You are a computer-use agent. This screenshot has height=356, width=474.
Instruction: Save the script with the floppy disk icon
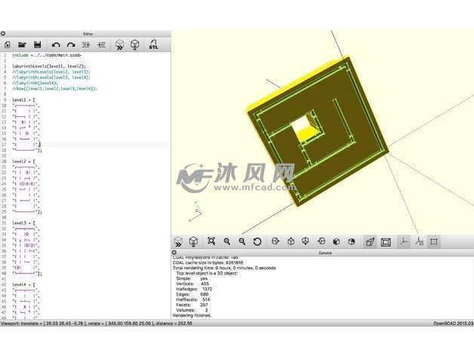pos(36,44)
